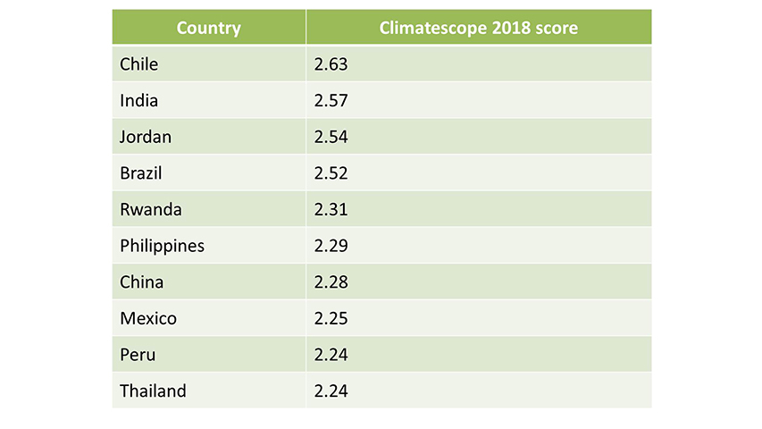Image resolution: width=762 pixels, height=429 pixels.
Task: Select India's score value 2.57
Action: [331, 101]
